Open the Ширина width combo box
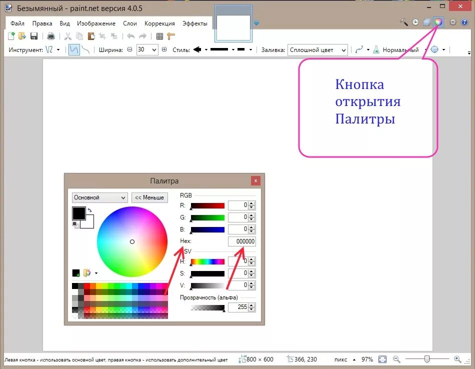 pos(147,49)
